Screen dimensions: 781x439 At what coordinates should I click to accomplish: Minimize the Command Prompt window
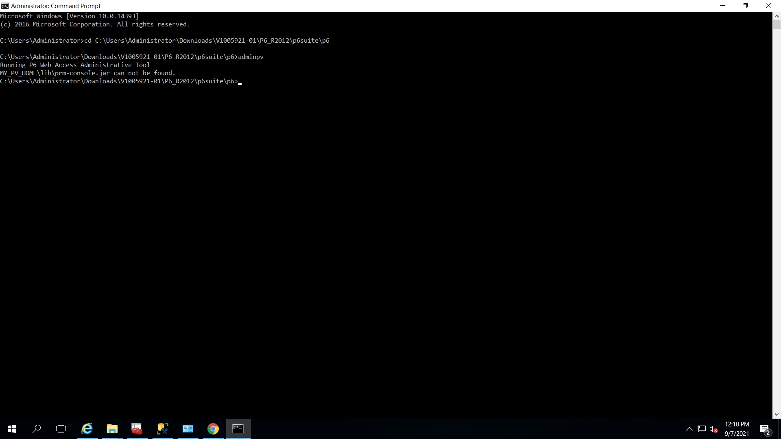pos(722,6)
